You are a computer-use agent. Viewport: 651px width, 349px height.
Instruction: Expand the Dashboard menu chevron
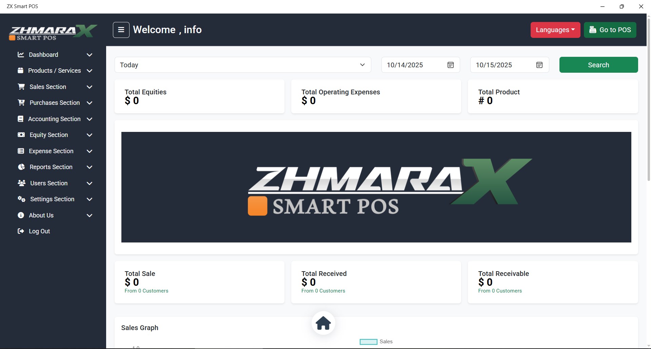pyautogui.click(x=90, y=55)
